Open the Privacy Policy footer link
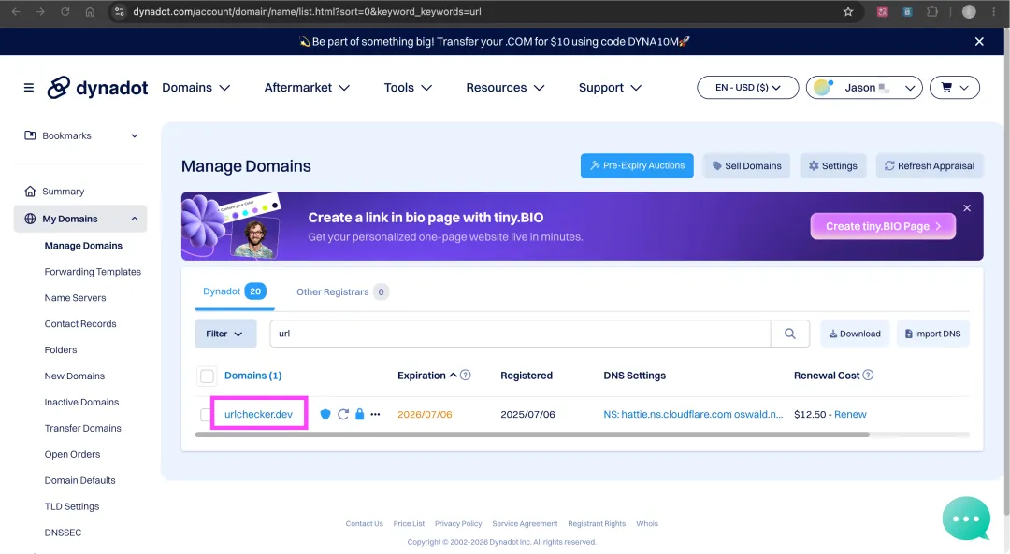Image resolution: width=1010 pixels, height=554 pixels. pos(458,524)
